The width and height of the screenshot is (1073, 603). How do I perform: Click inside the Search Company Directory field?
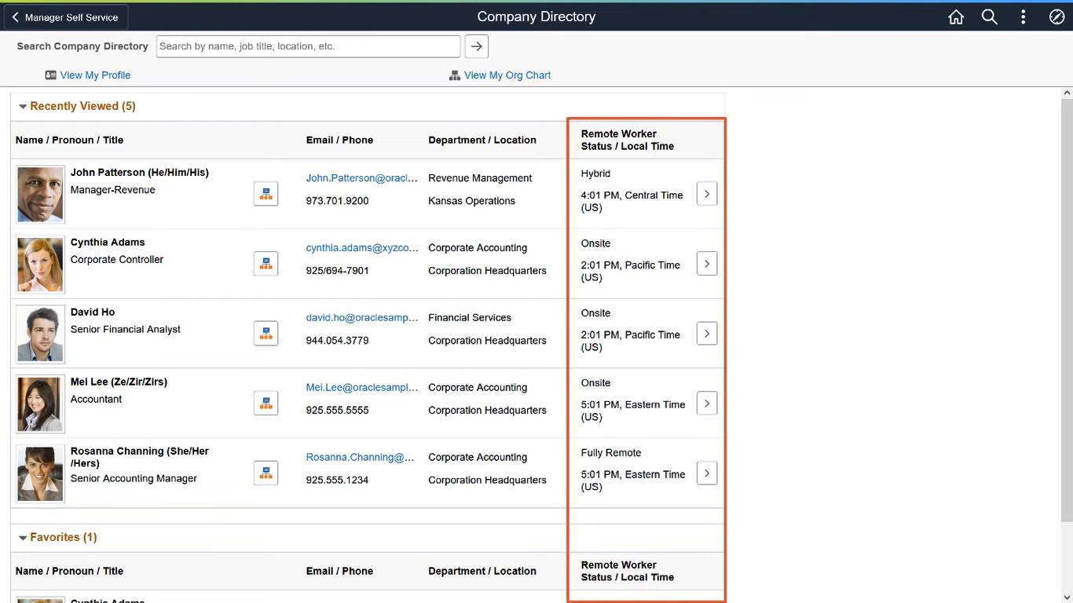[x=307, y=46]
